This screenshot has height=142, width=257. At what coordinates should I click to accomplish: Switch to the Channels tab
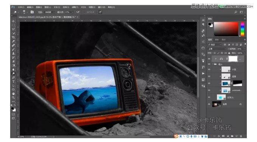pos(217,40)
